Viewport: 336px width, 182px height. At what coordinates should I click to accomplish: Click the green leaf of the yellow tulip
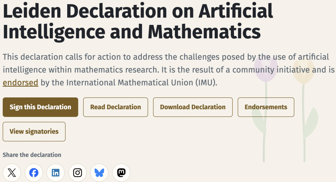pos(311,123)
